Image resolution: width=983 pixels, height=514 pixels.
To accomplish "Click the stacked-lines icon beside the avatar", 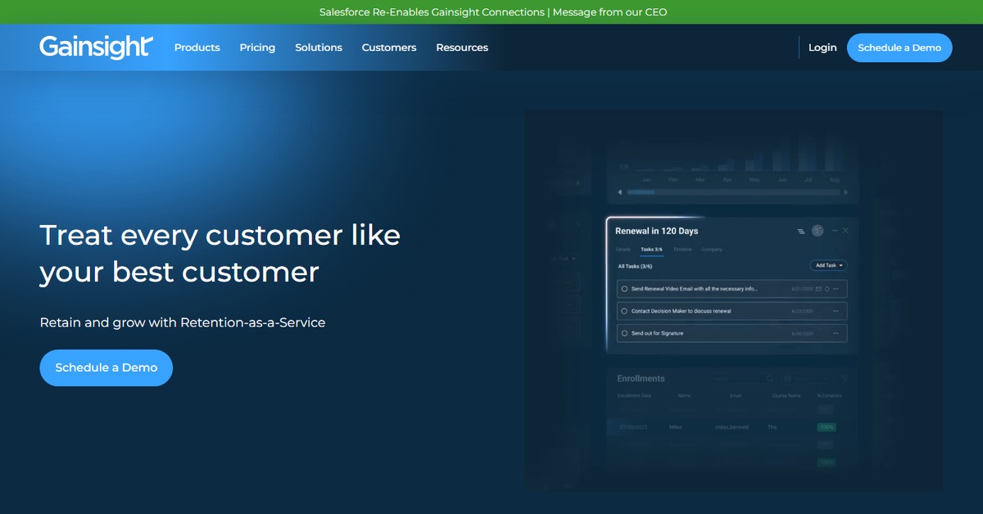I will click(x=800, y=232).
